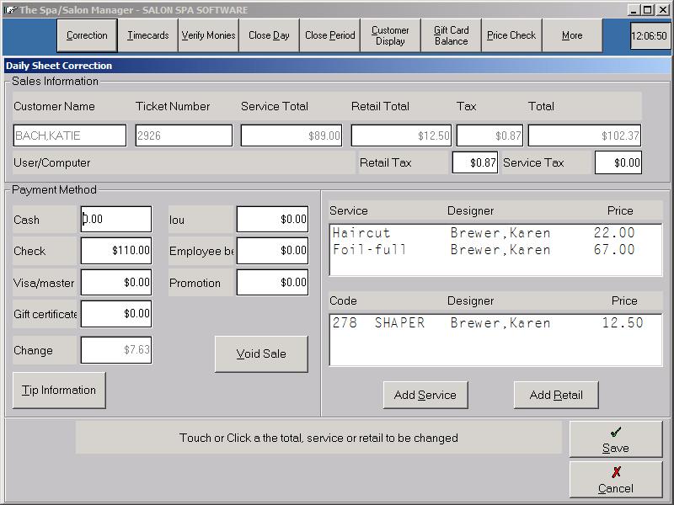
Task: Select Verify Monies in the toolbar
Action: (208, 35)
